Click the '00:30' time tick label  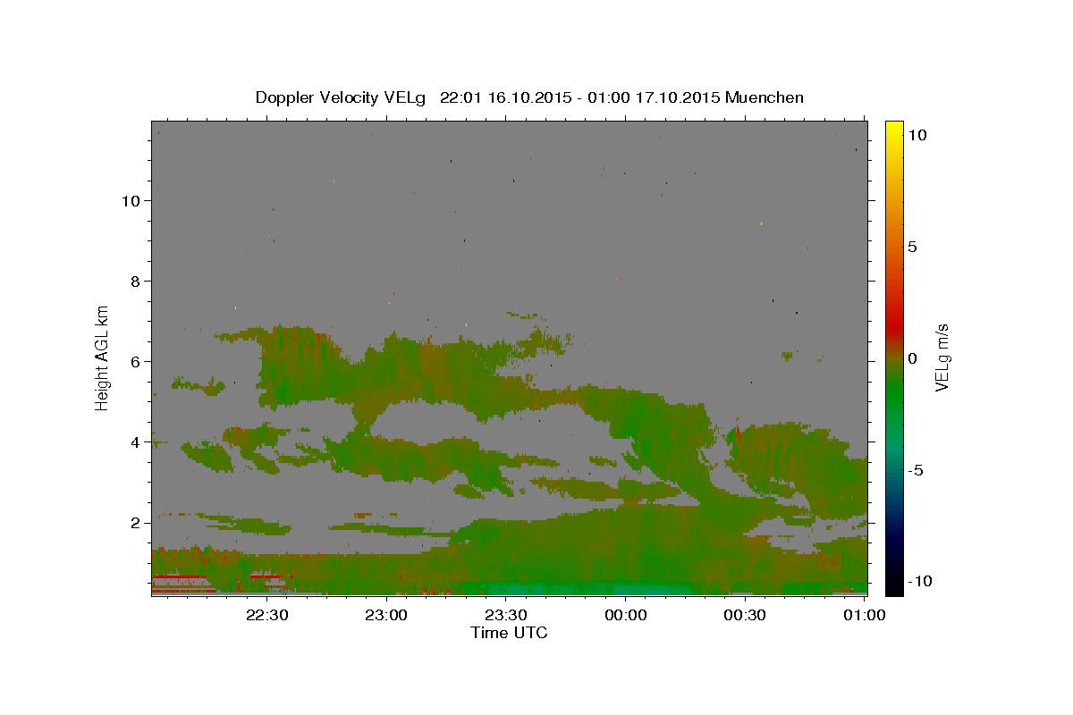[x=745, y=615]
